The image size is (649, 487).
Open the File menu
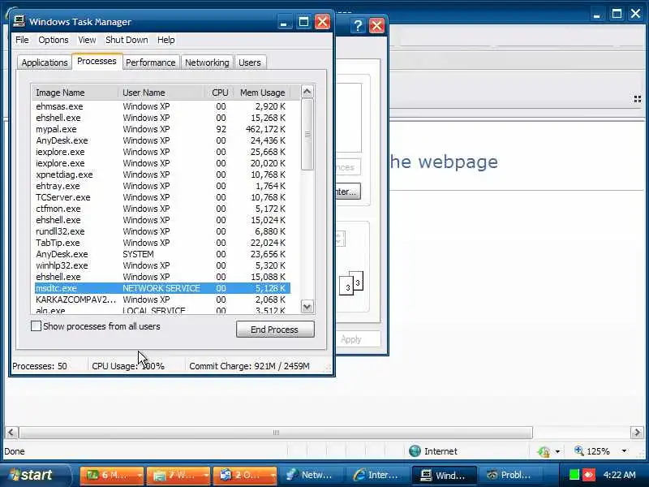coord(22,40)
